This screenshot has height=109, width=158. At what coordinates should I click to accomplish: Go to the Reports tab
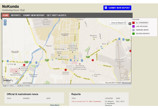16,15
